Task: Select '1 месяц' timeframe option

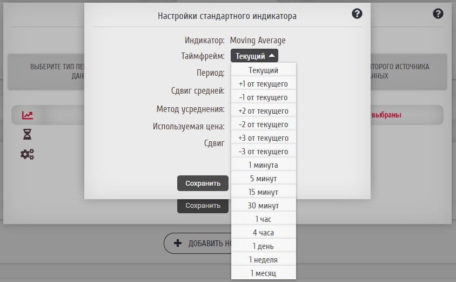Action: (263, 273)
